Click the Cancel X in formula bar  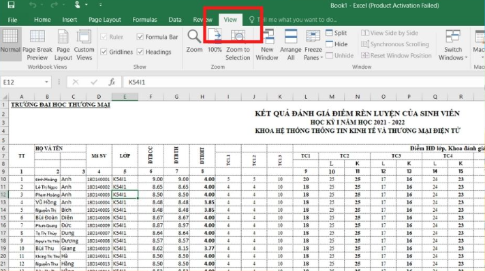click(76, 82)
